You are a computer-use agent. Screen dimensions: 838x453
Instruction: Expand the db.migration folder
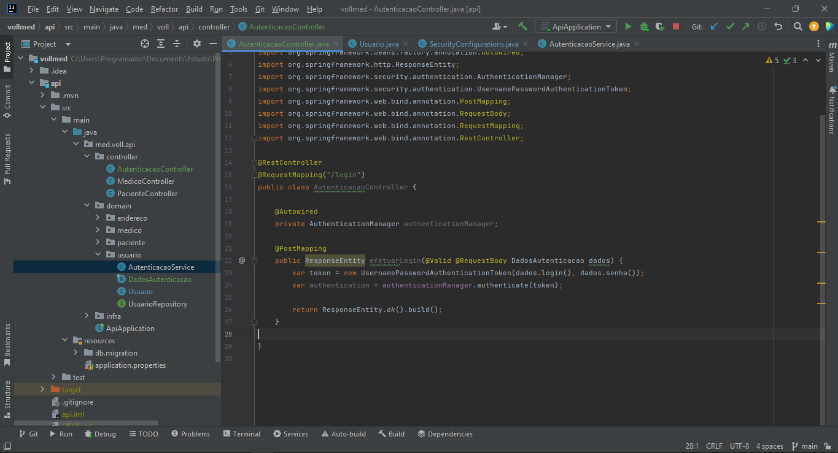pos(76,353)
